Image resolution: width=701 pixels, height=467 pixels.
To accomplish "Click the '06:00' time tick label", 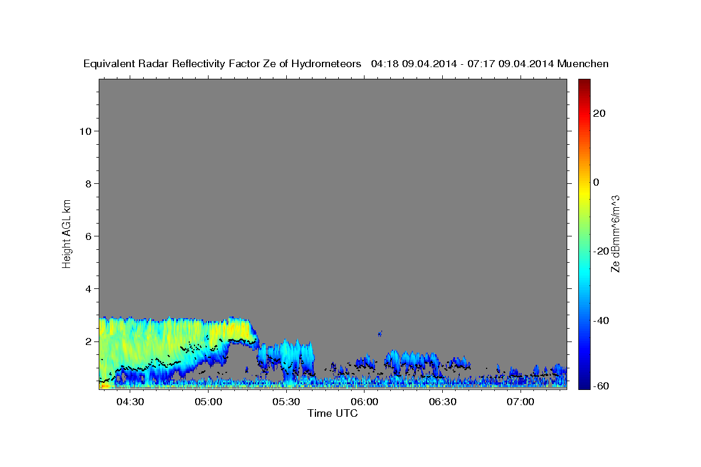I will pyautogui.click(x=364, y=402).
